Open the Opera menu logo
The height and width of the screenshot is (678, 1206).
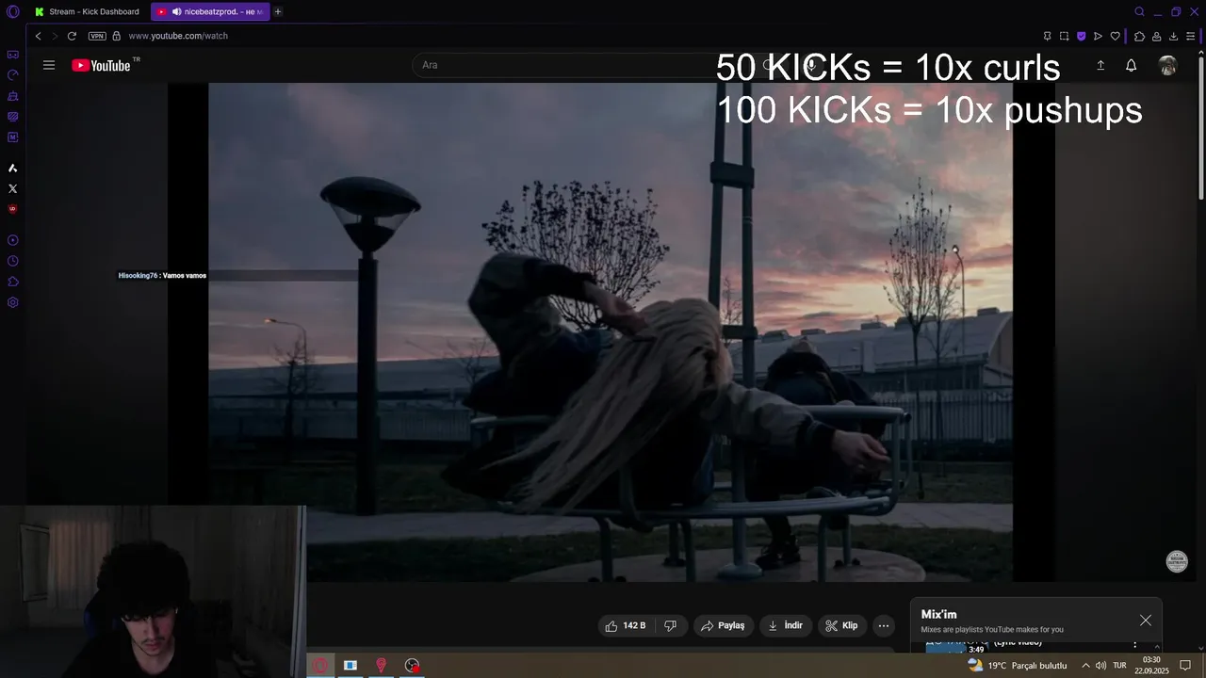point(13,11)
